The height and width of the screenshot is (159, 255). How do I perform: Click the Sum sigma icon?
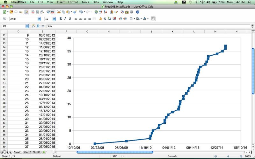[38, 26]
